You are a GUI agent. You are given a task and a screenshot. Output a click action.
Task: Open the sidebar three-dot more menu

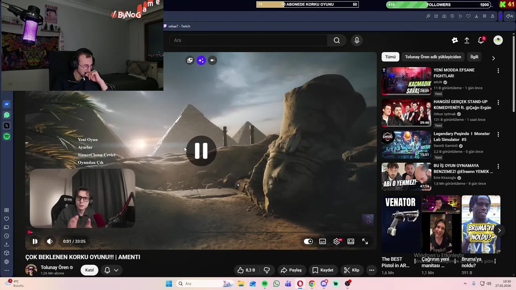[x=6, y=270]
